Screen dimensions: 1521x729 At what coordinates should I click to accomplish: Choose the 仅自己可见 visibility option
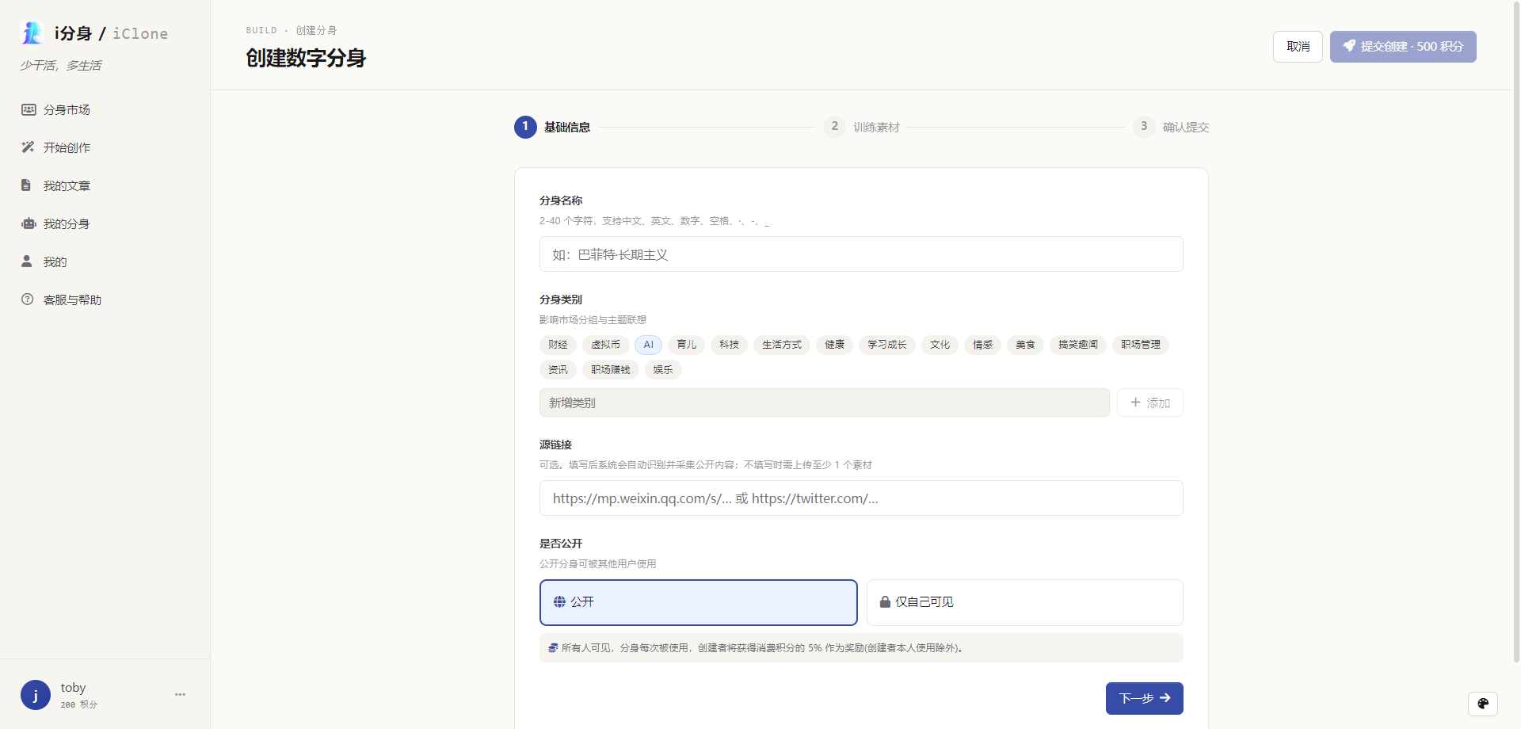(1025, 602)
